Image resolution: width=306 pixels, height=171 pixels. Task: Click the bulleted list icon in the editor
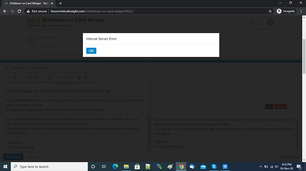59,77
